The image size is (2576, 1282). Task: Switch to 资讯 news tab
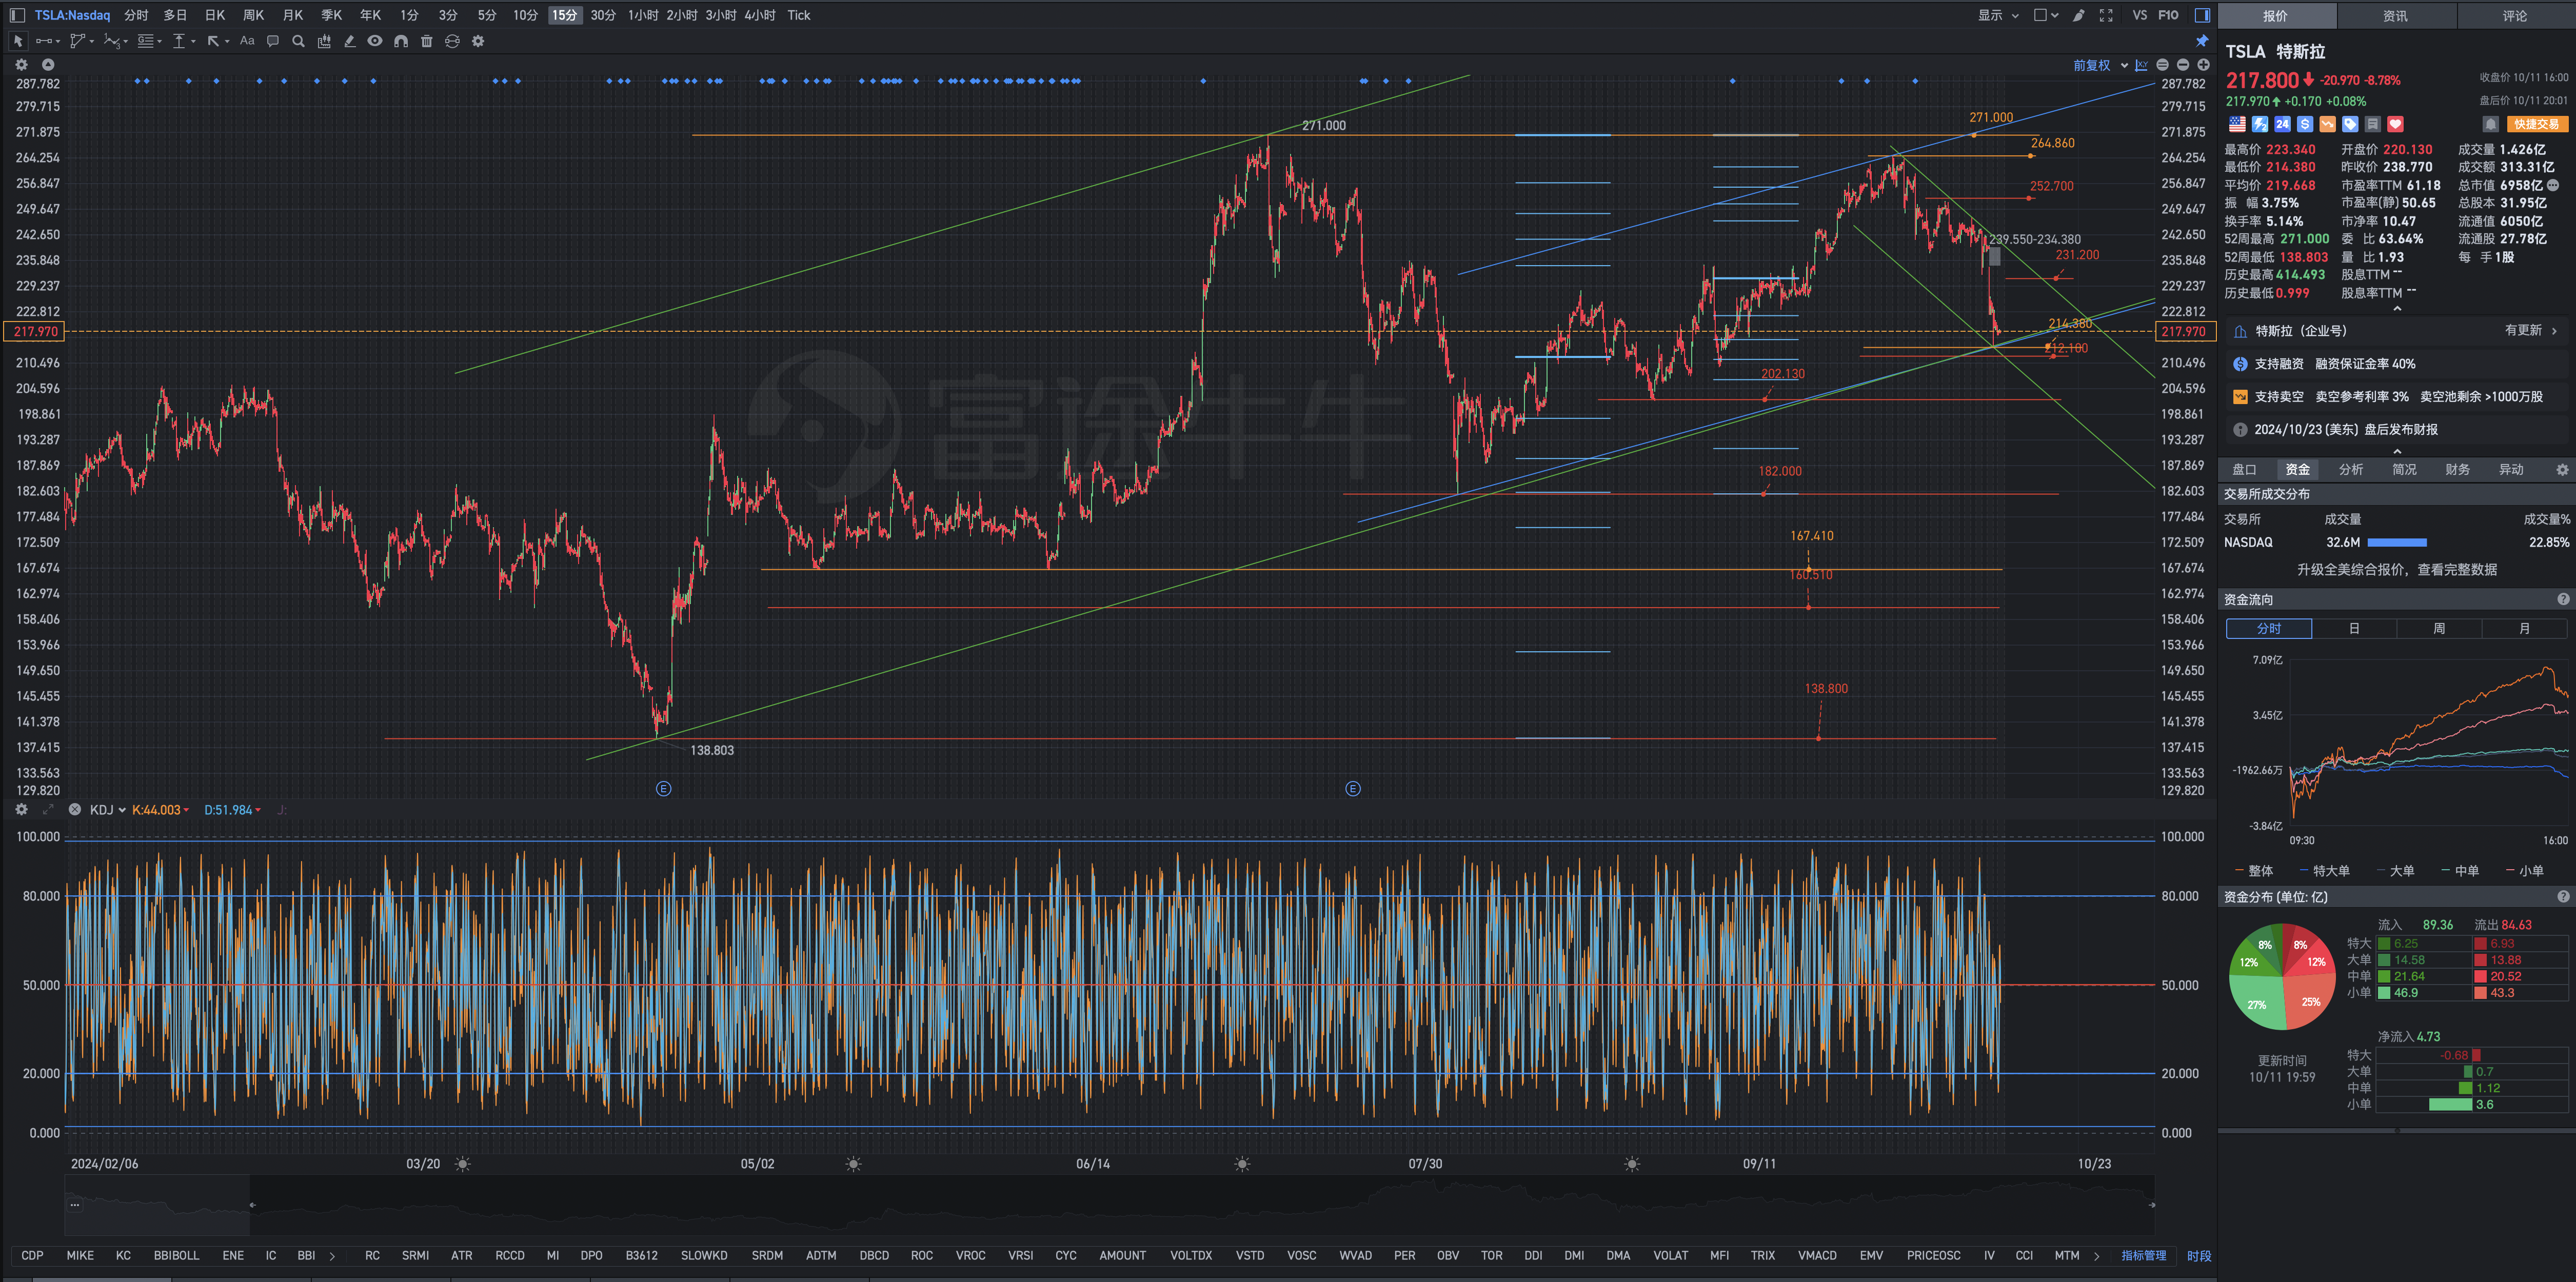coord(2395,15)
